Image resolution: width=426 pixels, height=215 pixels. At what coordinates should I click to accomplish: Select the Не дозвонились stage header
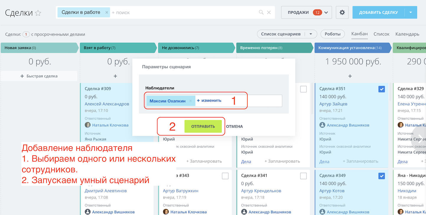click(196, 48)
